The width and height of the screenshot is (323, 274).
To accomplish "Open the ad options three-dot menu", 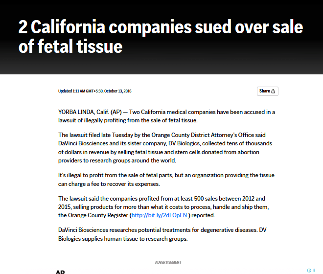I will coord(314,270).
